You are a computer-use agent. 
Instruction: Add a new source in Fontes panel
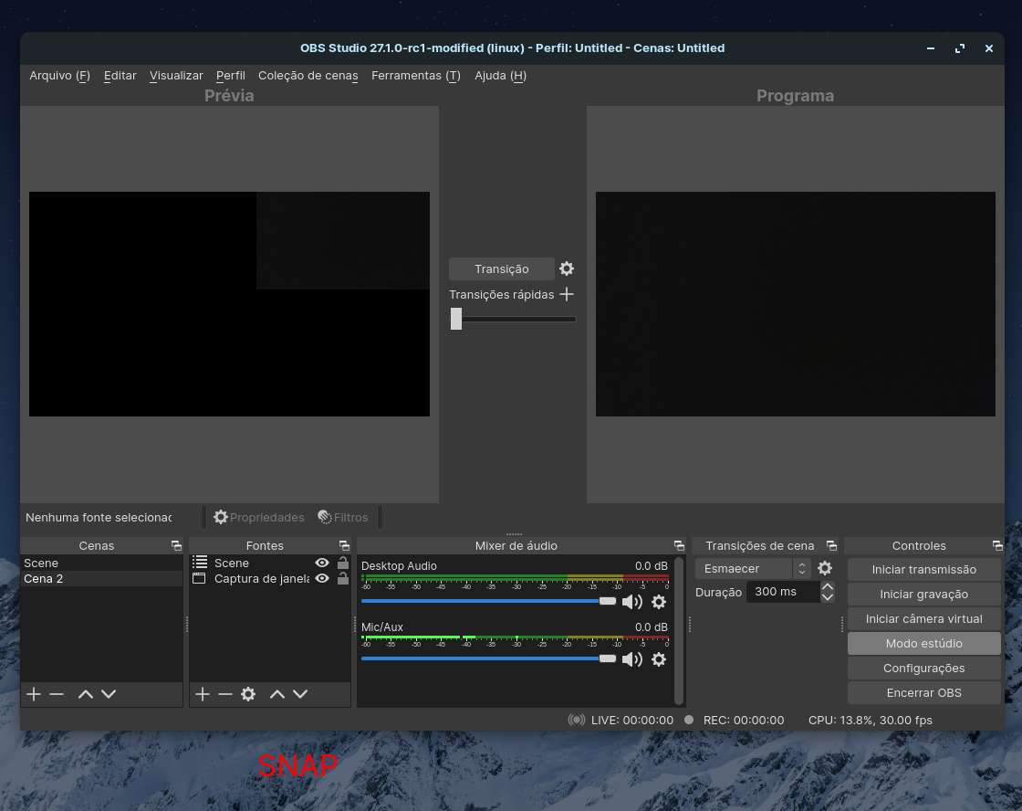[203, 694]
